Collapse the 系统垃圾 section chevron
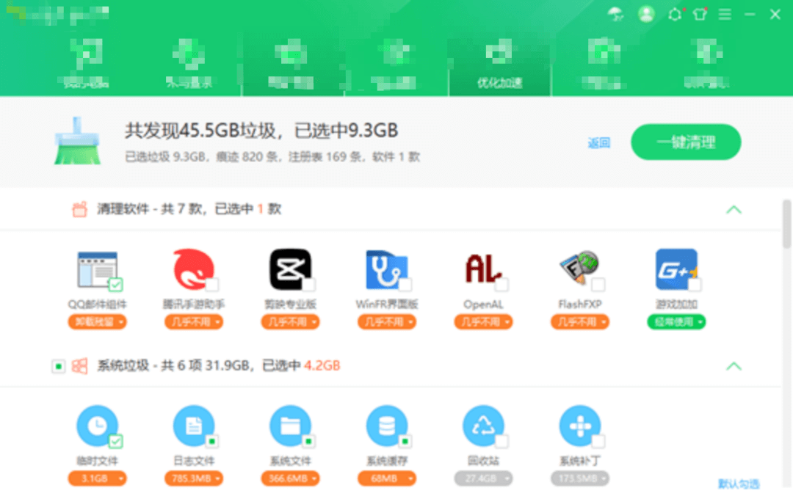Viewport: 793px width, 499px height. pos(733,365)
